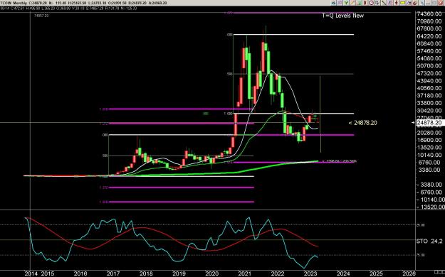445x277 pixels.
Task: Click the 'STO 24,2' stochastic indicator label
Action: tap(429, 241)
